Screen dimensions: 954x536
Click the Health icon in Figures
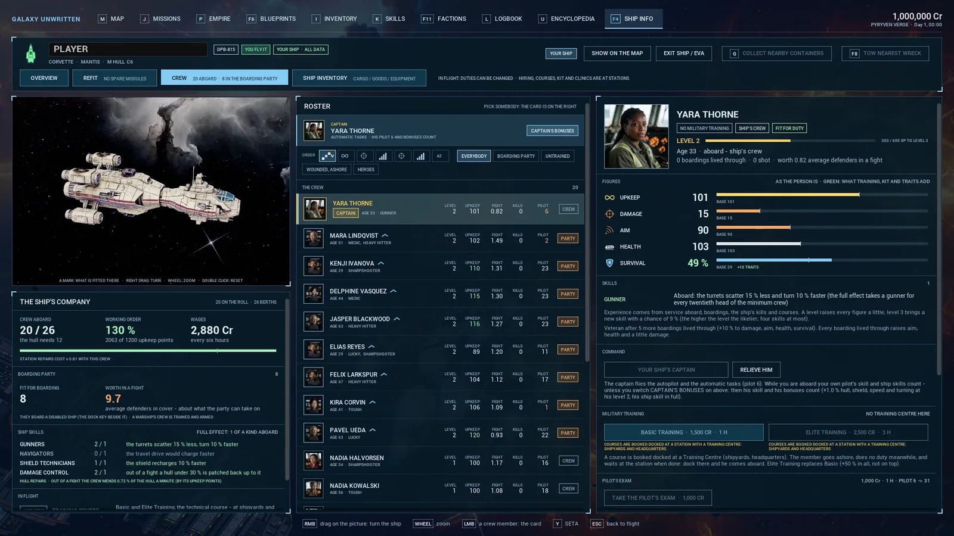tap(609, 247)
